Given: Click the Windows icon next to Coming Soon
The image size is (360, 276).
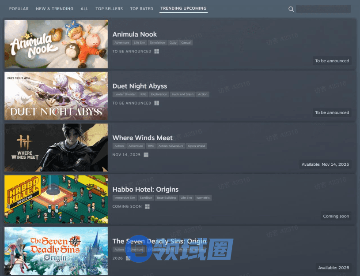Looking at the screenshot, I should pos(147,206).
